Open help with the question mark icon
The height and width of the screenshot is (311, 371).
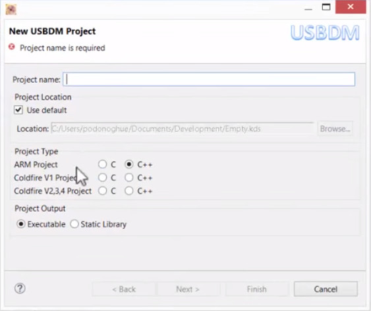[20, 289]
